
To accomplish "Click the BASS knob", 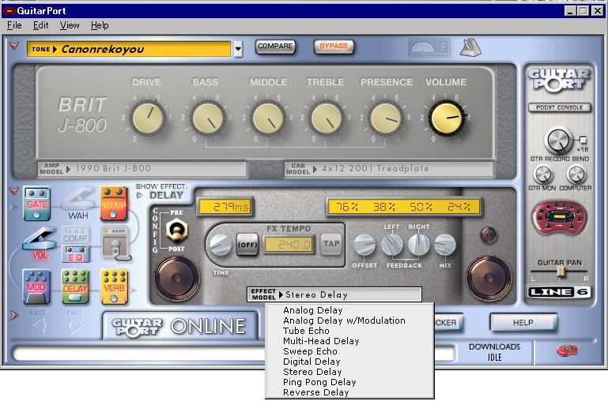I will tap(208, 118).
